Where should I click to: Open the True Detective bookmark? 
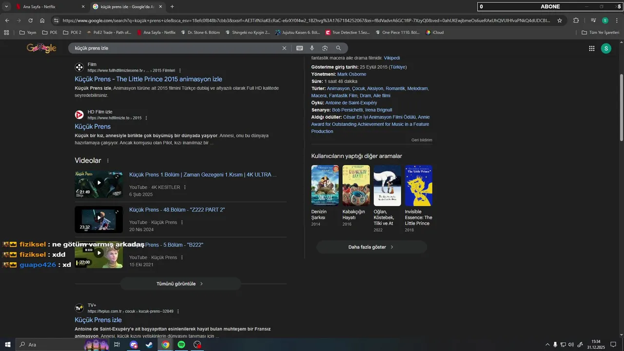(x=348, y=33)
